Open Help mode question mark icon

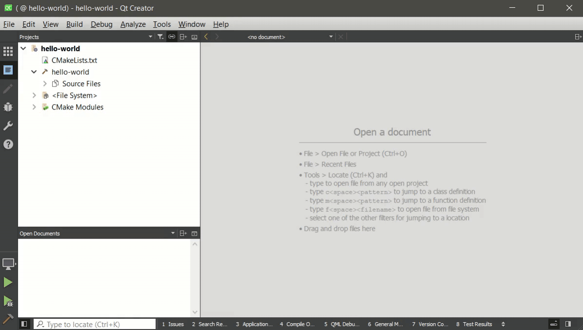(x=8, y=144)
